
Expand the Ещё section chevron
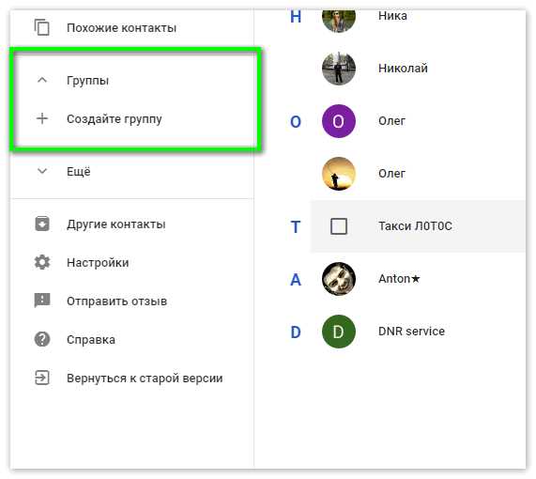pos(42,171)
